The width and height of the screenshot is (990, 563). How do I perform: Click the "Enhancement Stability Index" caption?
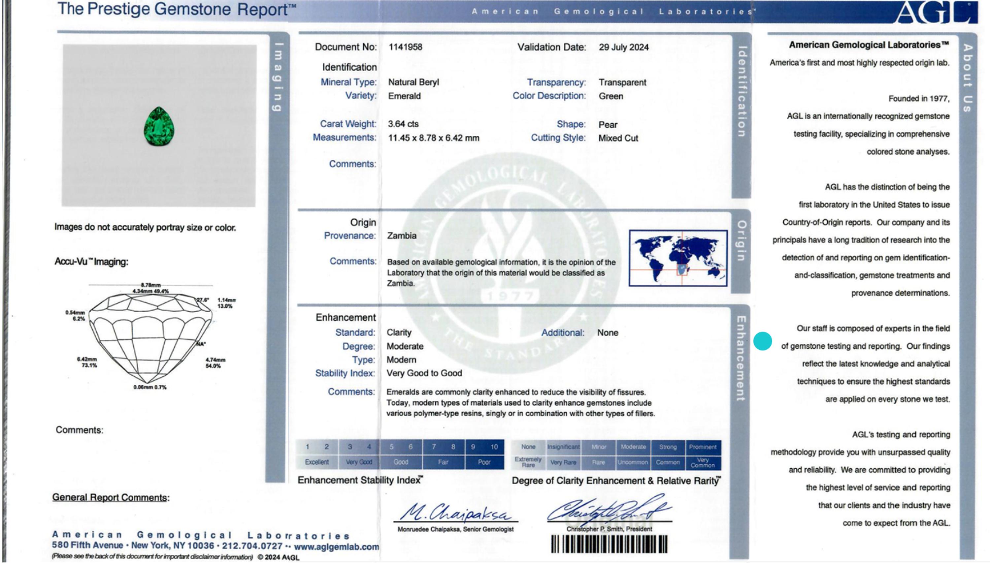coord(360,480)
